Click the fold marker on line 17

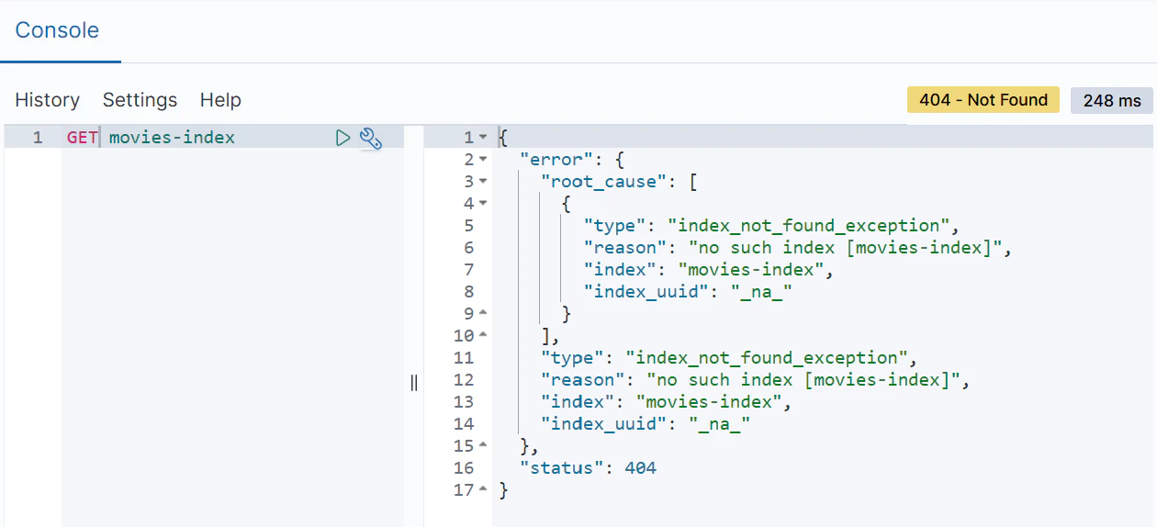click(x=484, y=490)
